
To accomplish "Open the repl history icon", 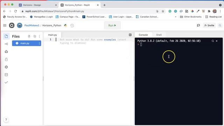I will pos(72,26).
